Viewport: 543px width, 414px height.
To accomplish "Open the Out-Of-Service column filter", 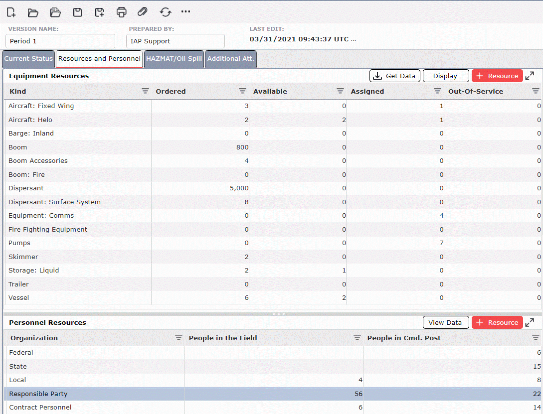I will [x=536, y=91].
